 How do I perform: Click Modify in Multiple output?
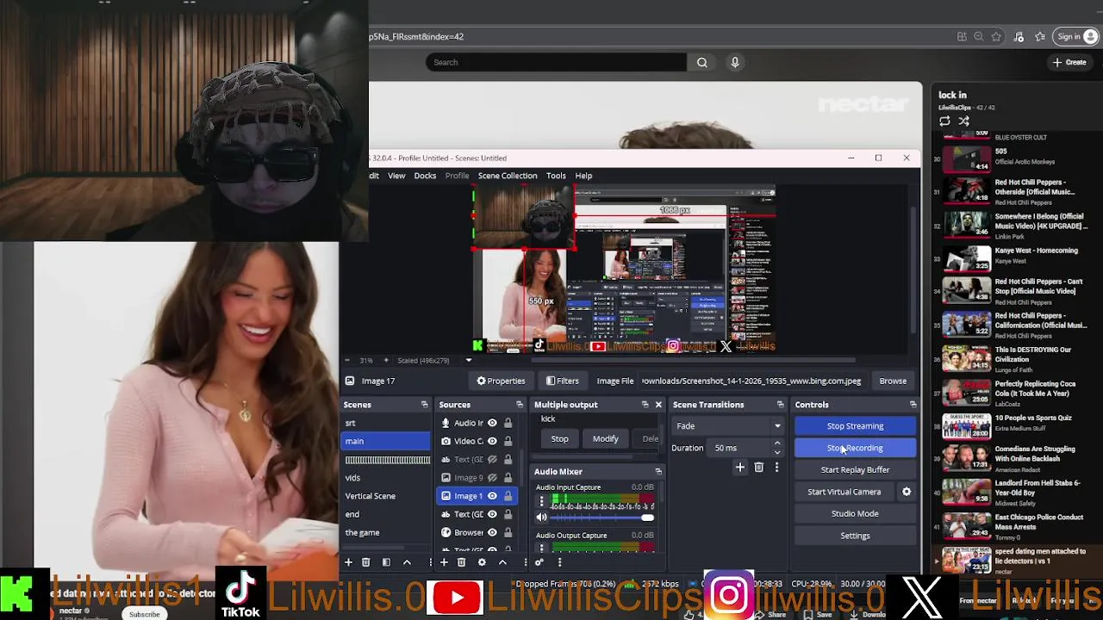pos(605,439)
